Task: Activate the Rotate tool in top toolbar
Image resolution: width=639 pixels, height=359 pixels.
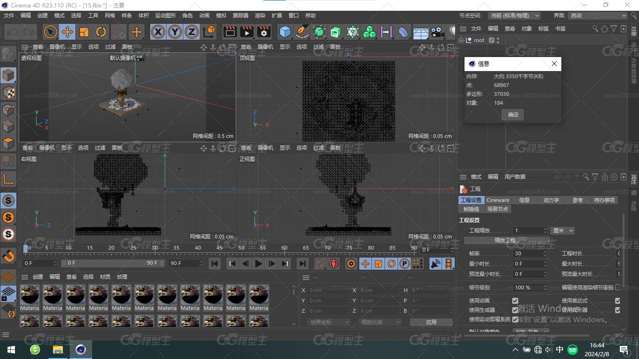Action: 101,32
